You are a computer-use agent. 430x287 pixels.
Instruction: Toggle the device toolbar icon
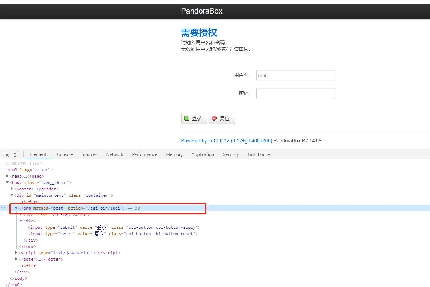click(x=16, y=154)
